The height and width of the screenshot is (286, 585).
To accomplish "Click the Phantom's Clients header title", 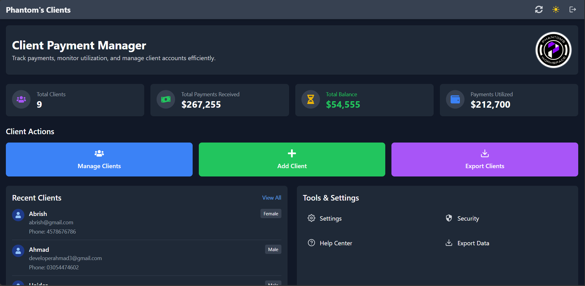I will pyautogui.click(x=38, y=10).
